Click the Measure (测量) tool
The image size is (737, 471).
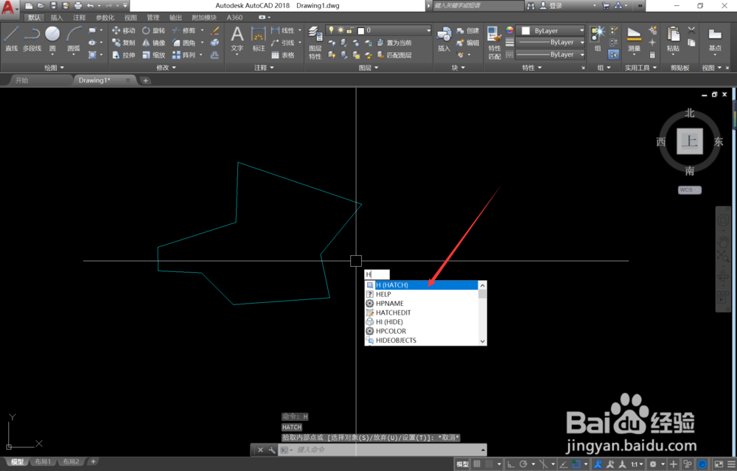pyautogui.click(x=634, y=38)
